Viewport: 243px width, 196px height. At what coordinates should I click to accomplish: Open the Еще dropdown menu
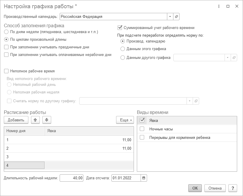(125, 120)
